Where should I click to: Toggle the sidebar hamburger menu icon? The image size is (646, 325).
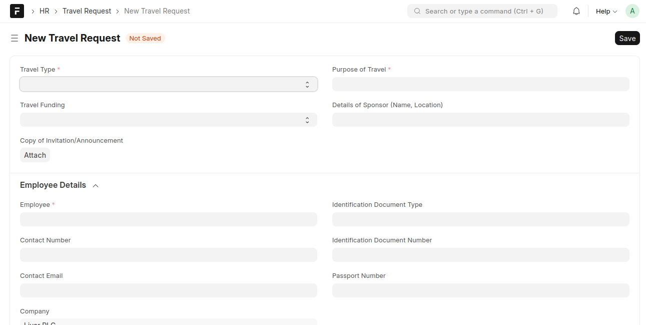(15, 39)
